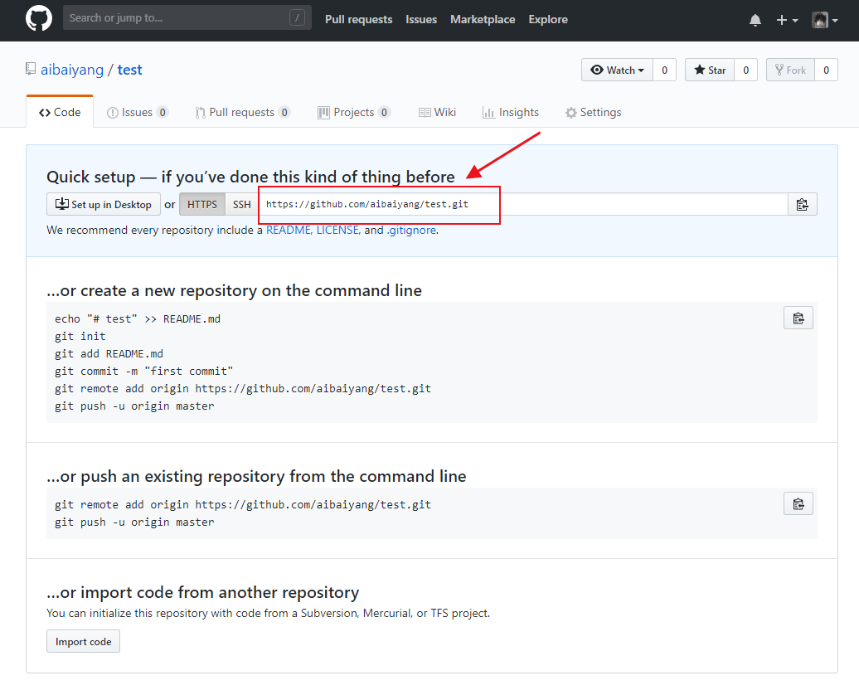The image size is (859, 690).
Task: Copy the create-new-repository commands
Action: pos(798,318)
